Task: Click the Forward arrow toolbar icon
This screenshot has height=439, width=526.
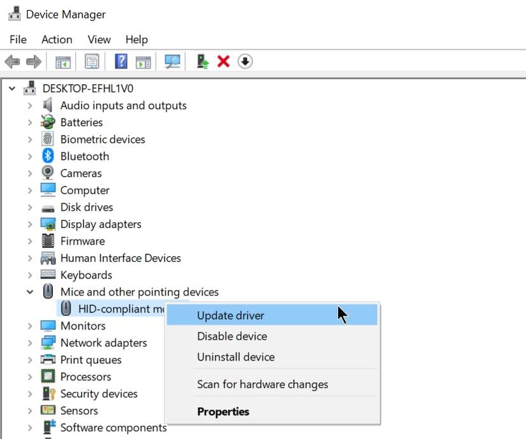Action: tap(33, 62)
